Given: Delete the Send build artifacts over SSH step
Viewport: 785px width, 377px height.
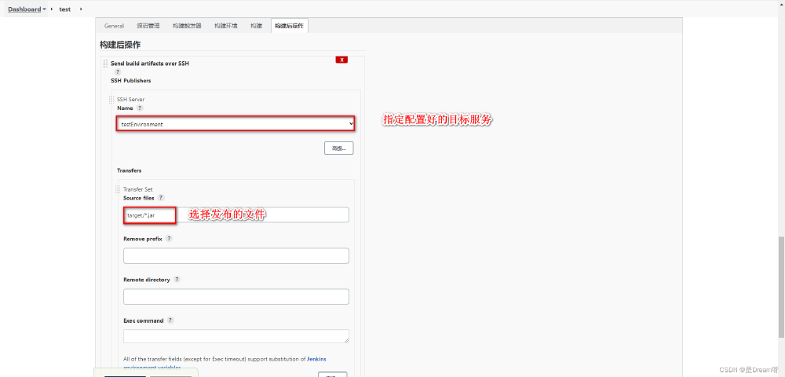Looking at the screenshot, I should pos(341,60).
